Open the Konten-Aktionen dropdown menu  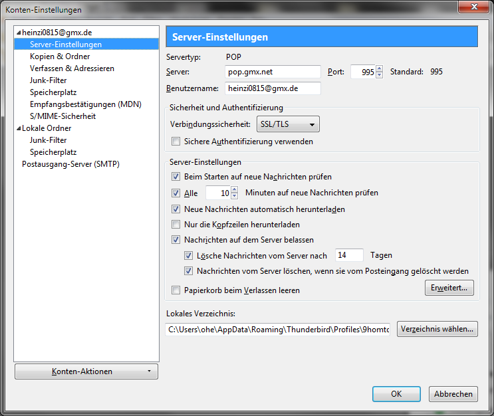coord(86,371)
